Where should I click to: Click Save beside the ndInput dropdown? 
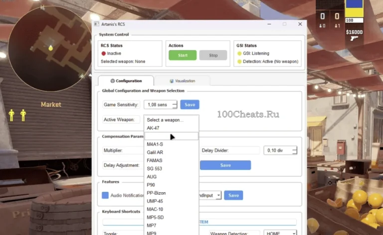click(233, 195)
